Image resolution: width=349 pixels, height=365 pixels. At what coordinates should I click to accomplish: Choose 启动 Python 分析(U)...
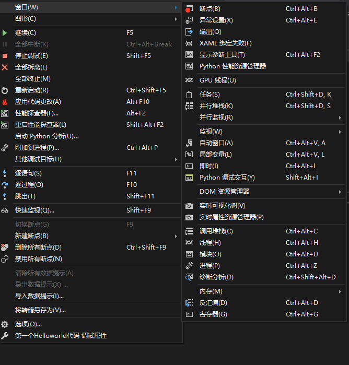(90, 136)
